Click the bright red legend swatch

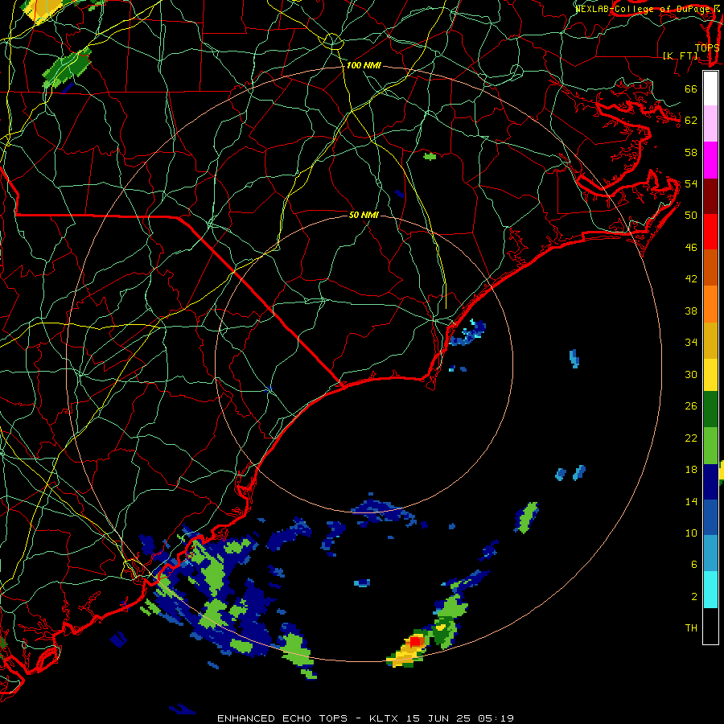(710, 232)
